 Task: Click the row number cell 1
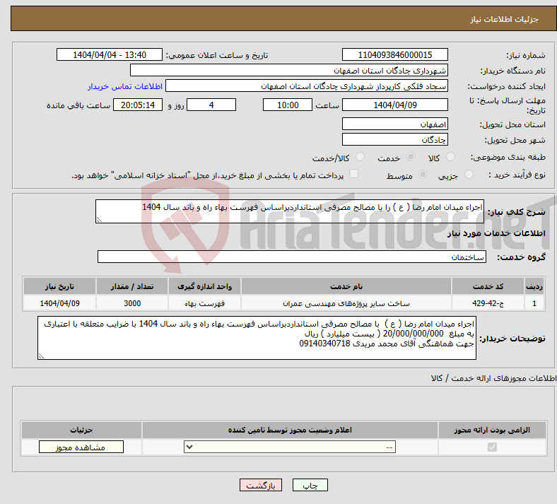coord(534,303)
